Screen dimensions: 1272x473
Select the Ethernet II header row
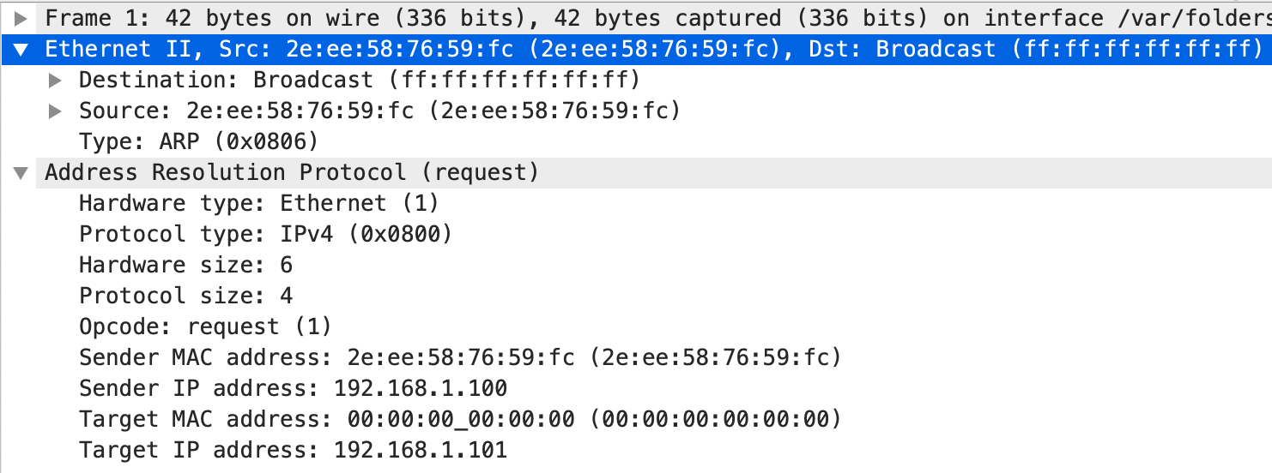tap(636, 49)
